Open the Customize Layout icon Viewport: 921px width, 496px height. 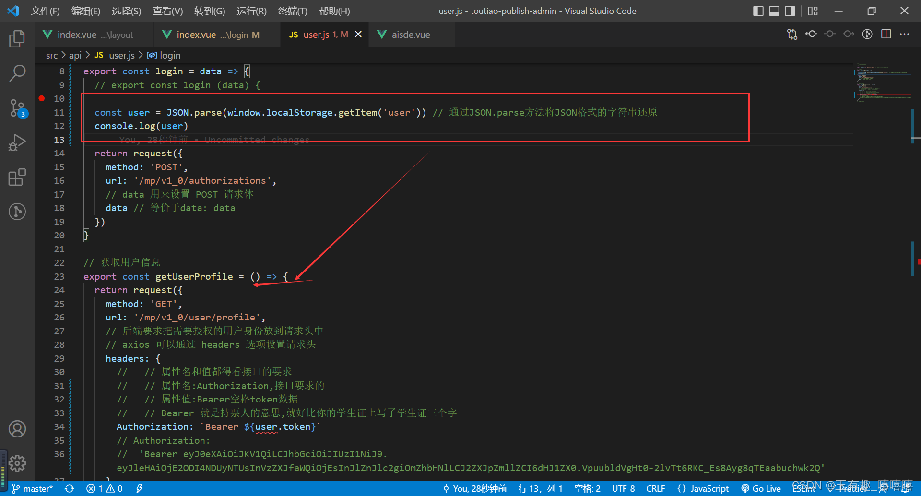pyautogui.click(x=813, y=11)
